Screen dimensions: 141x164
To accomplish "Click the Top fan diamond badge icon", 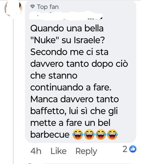I will coord(33,6).
